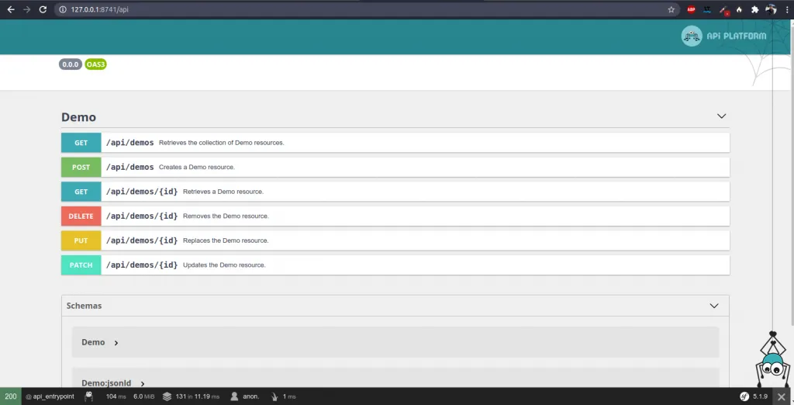
Task: Open the AdBlock Plus extension icon
Action: [691, 10]
